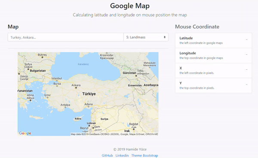This screenshot has width=258, height=158.
Task: Open the 5: Landmass zoom dropdown
Action: pyautogui.click(x=146, y=37)
